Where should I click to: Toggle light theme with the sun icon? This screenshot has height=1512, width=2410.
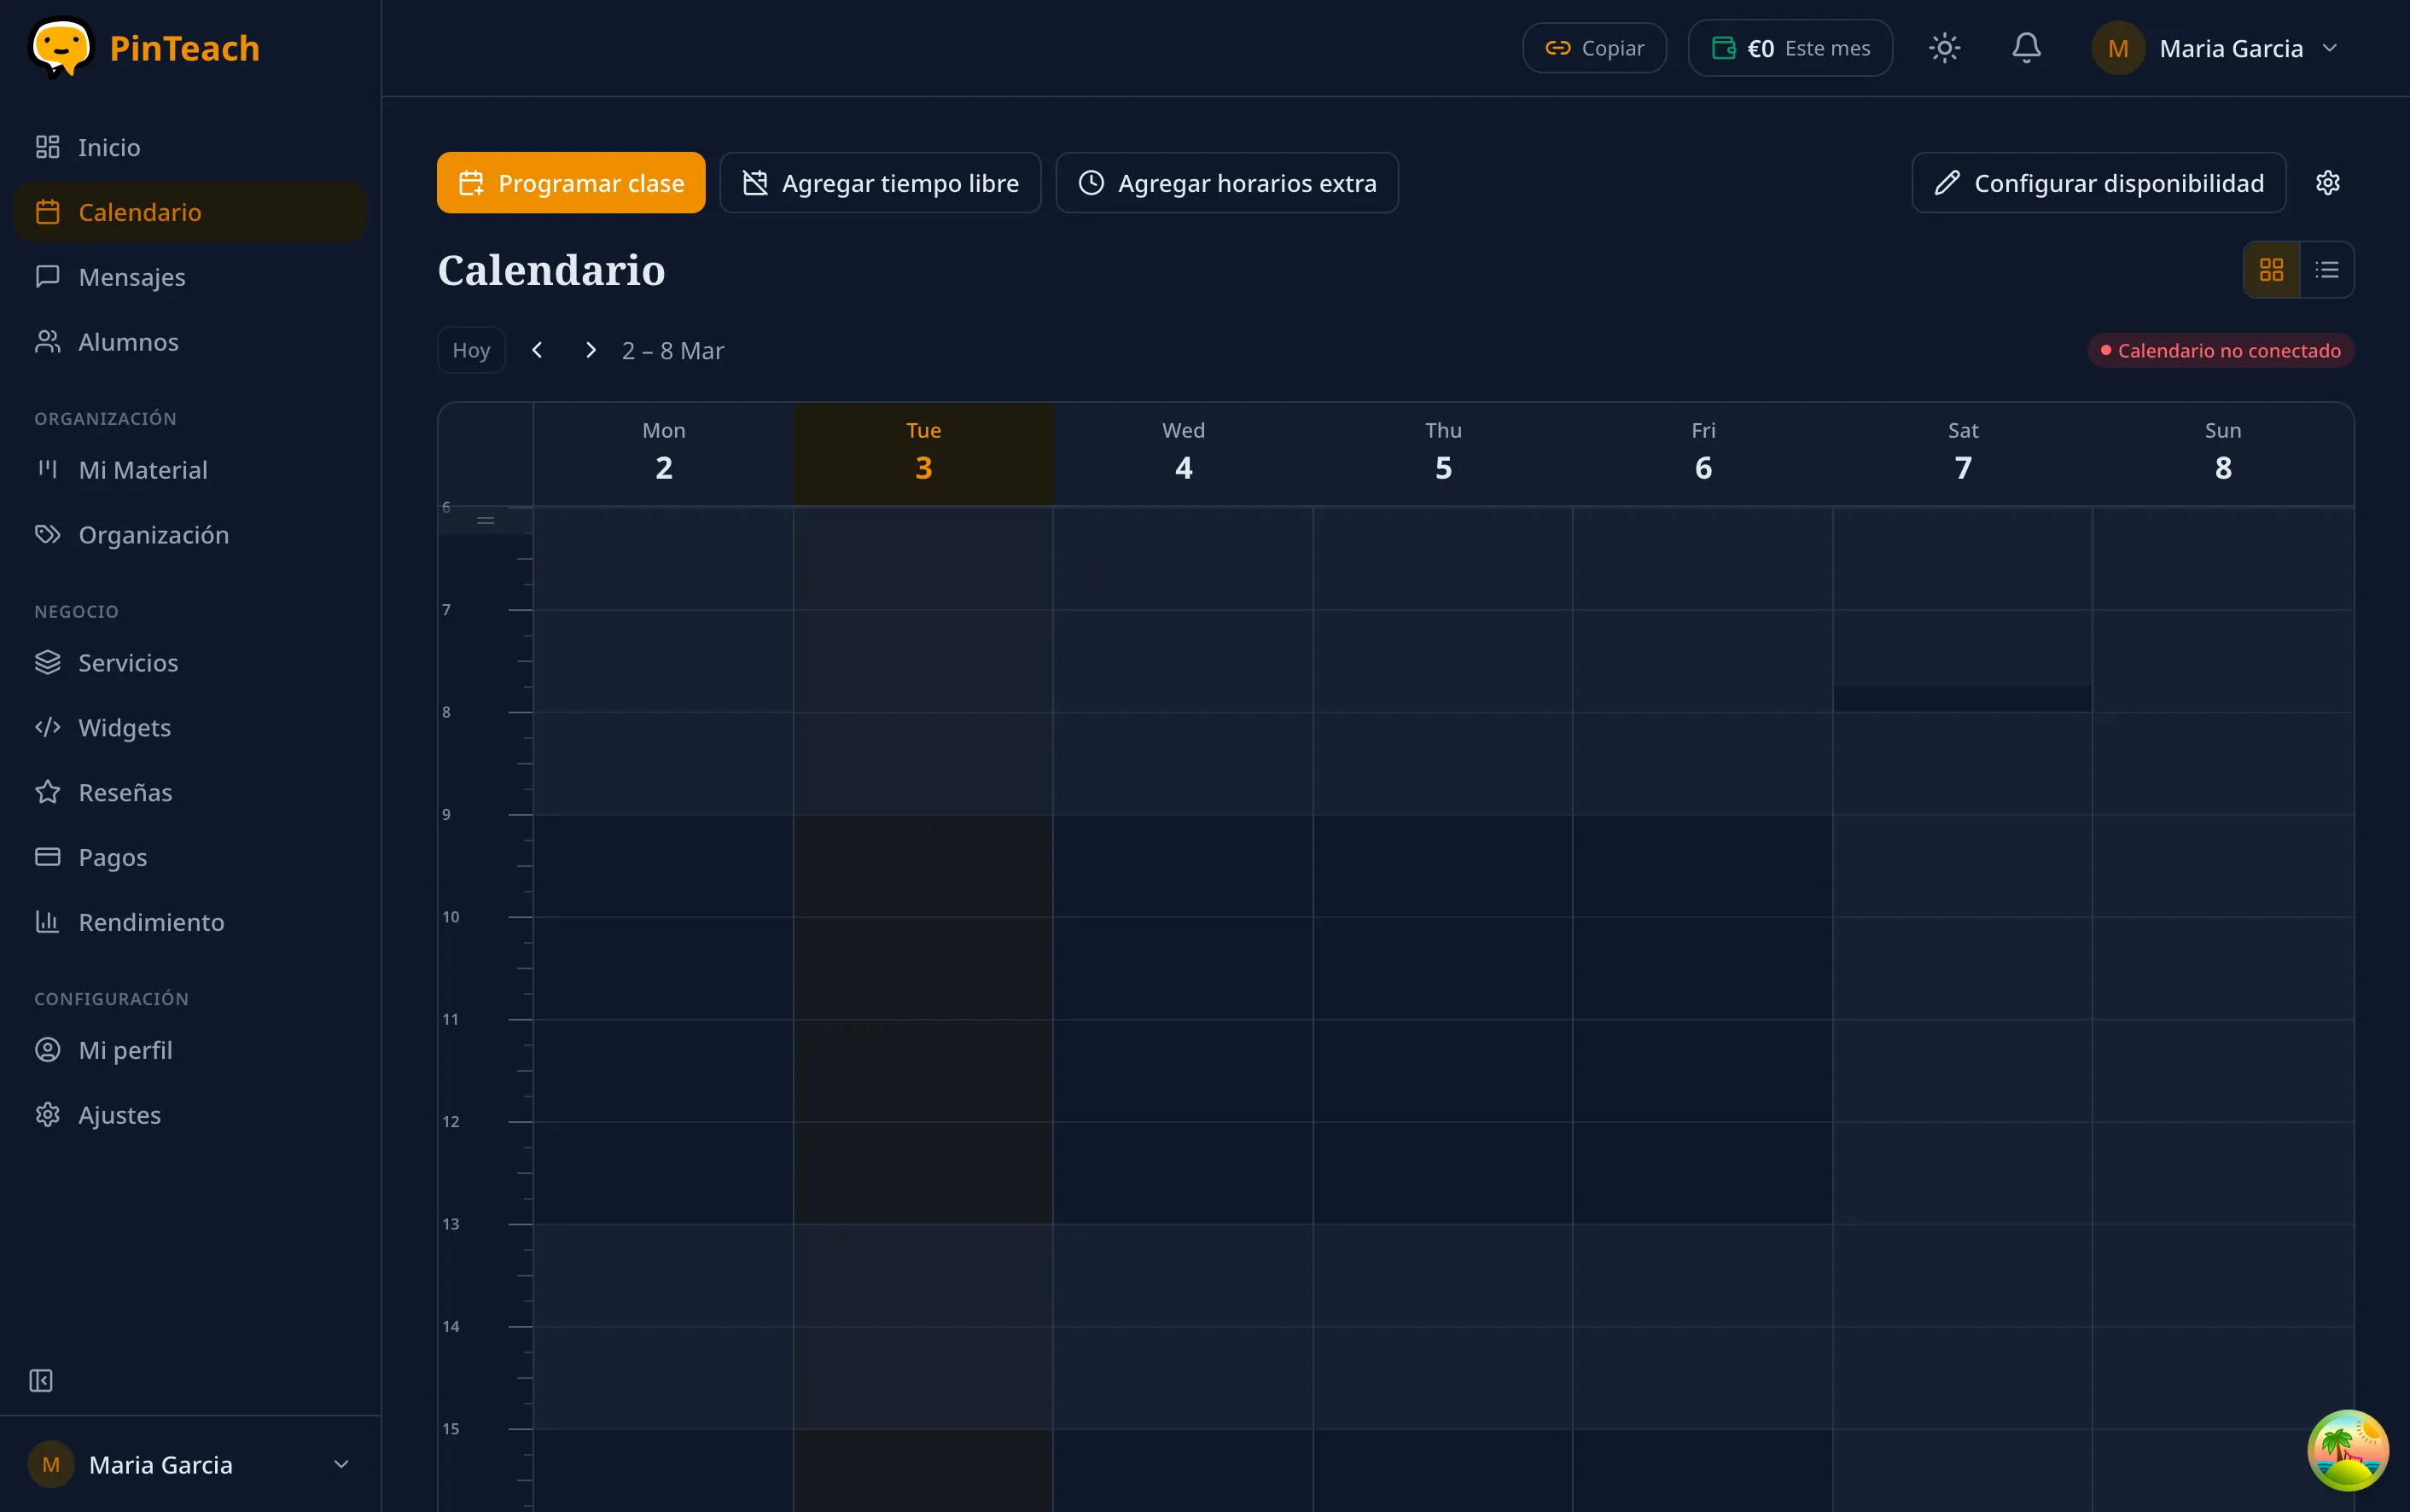coord(1944,47)
